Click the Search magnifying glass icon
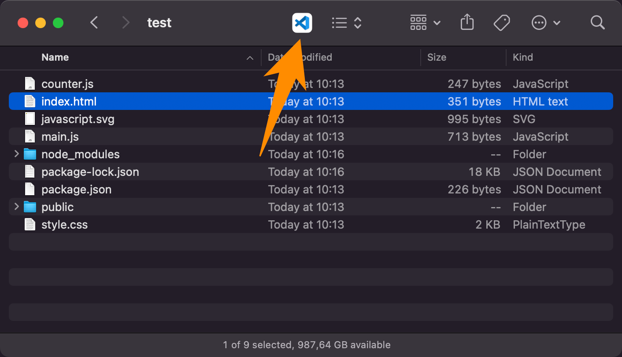622x357 pixels. [x=597, y=22]
